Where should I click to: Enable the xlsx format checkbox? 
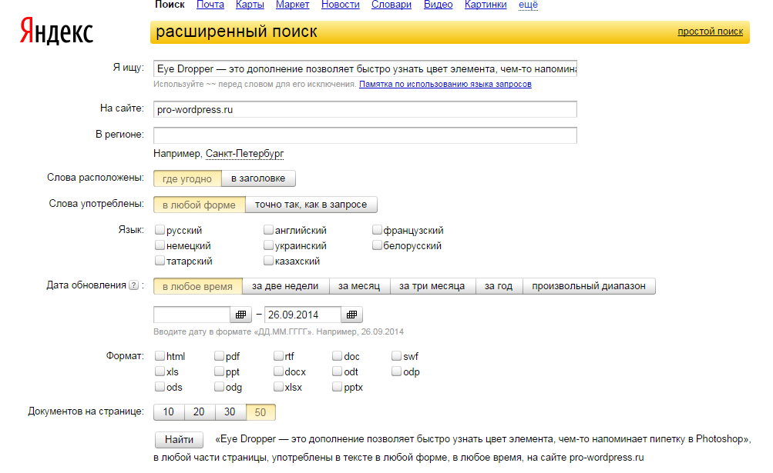pyautogui.click(x=278, y=387)
